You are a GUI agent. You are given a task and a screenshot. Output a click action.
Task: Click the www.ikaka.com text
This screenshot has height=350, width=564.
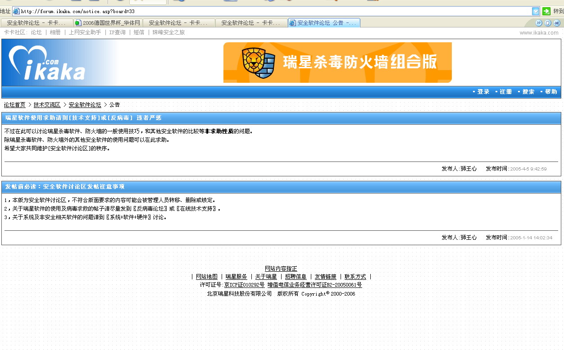tap(539, 33)
